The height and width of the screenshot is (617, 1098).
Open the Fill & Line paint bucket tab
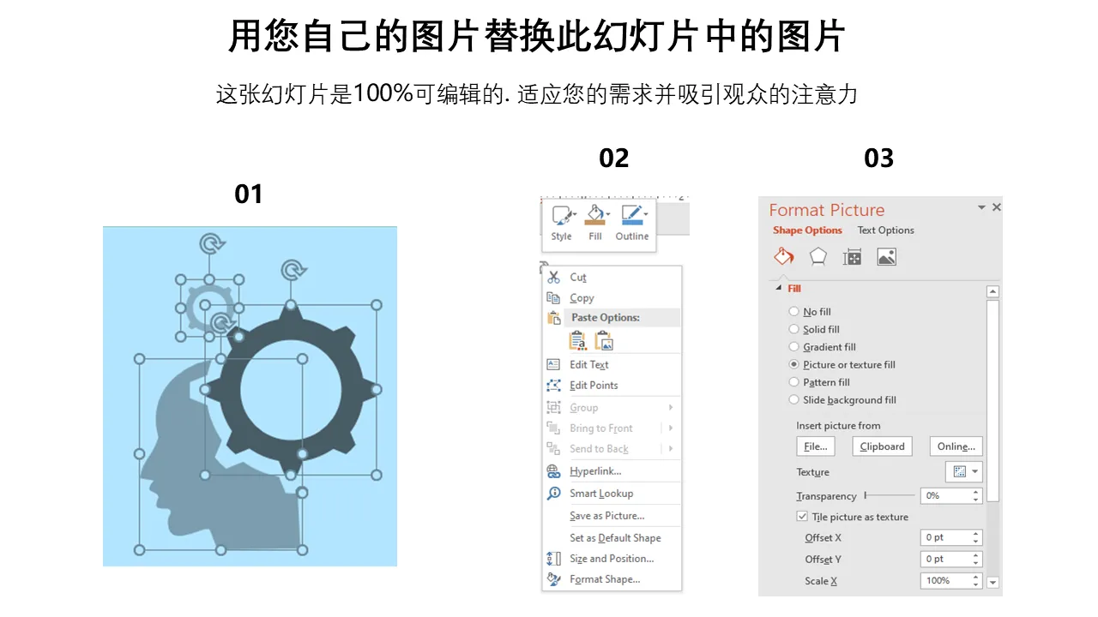pos(784,256)
